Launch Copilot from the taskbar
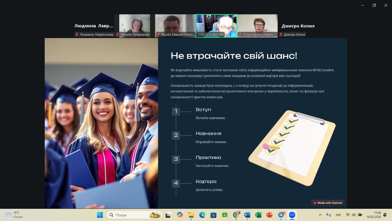Viewport: 392px width, 221px height. click(179, 215)
